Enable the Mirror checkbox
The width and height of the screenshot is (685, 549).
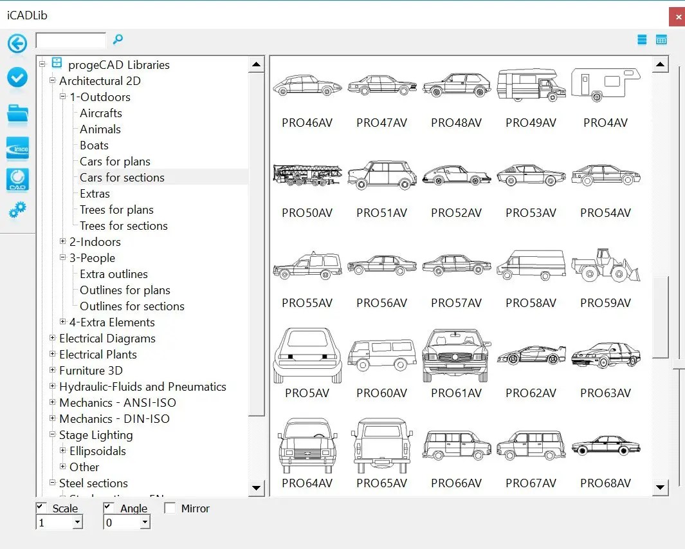pyautogui.click(x=170, y=508)
